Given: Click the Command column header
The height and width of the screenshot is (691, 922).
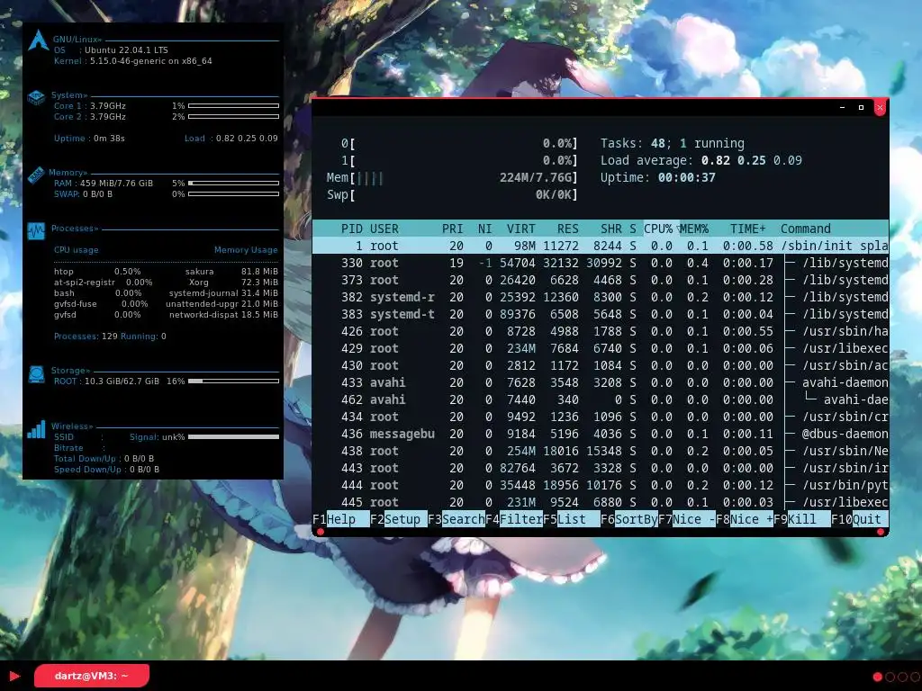Looking at the screenshot, I should [x=806, y=229].
